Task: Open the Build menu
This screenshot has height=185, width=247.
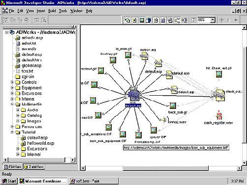Action: point(52,11)
